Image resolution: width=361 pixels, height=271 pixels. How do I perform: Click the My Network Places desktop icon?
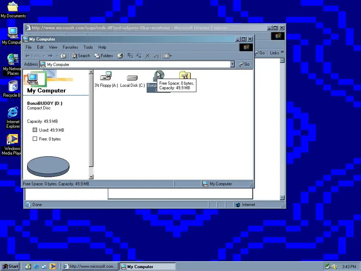click(x=12, y=65)
